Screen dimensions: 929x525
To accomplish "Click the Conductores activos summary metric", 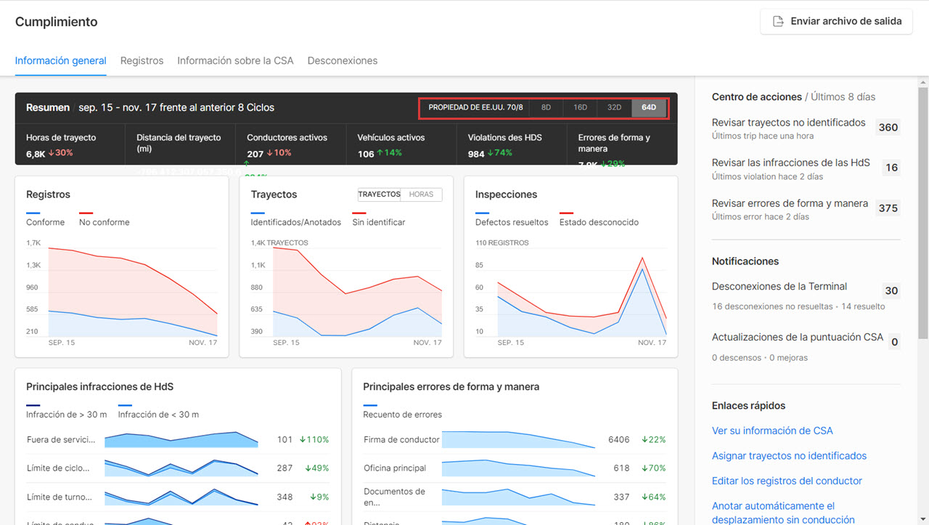I will click(x=291, y=145).
